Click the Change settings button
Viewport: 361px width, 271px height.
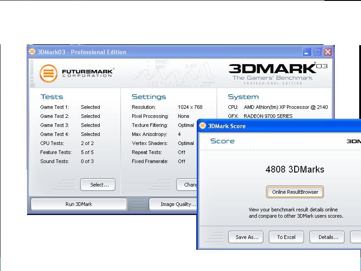click(187, 185)
